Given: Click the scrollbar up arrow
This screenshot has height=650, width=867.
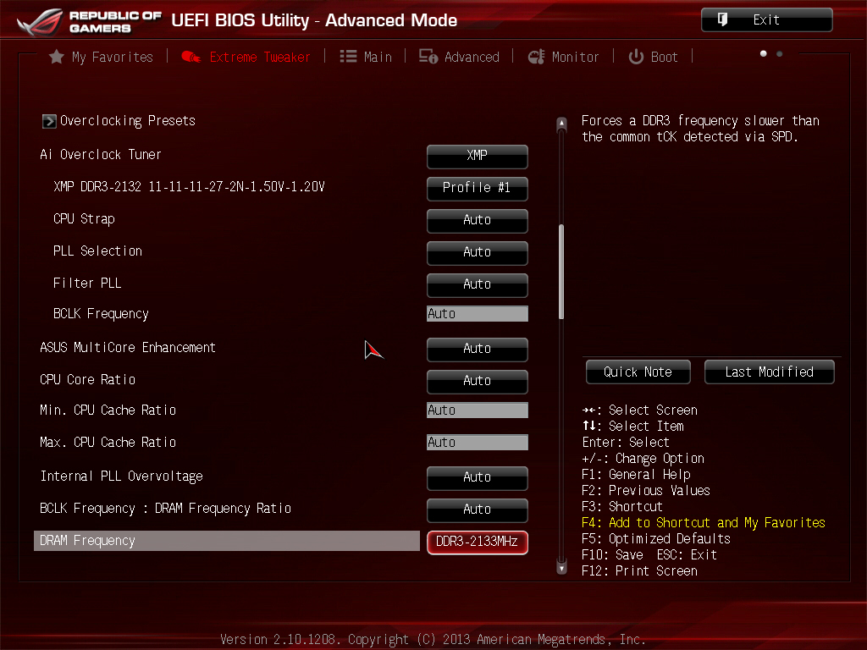Looking at the screenshot, I should click(561, 124).
